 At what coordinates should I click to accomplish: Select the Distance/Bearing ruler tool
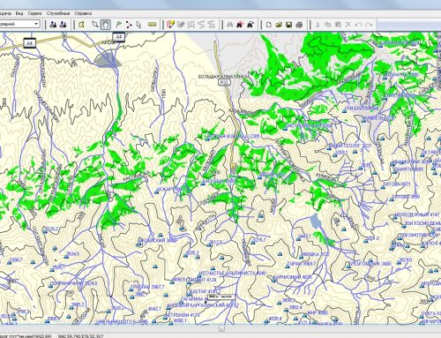(x=152, y=25)
